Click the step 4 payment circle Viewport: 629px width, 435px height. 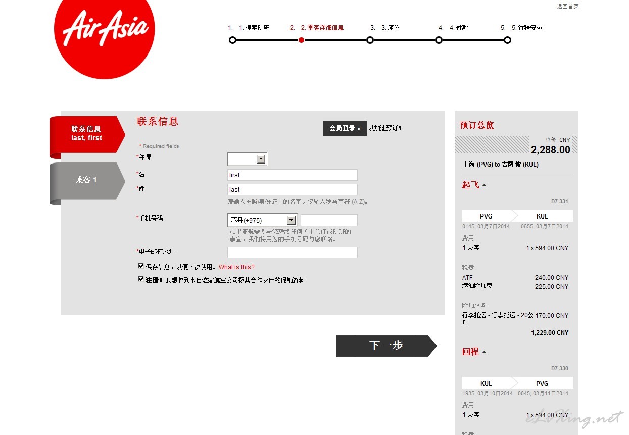[x=439, y=40]
